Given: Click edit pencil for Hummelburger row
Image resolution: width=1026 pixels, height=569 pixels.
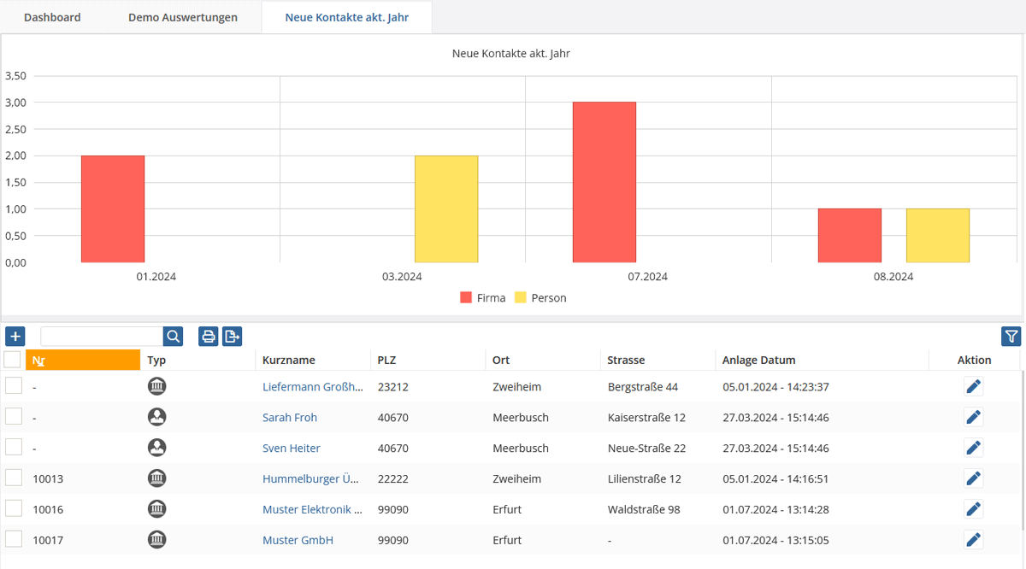Looking at the screenshot, I should point(973,478).
